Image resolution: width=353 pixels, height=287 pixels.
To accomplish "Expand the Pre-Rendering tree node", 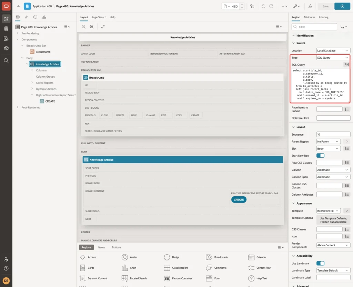I will pos(18,33).
